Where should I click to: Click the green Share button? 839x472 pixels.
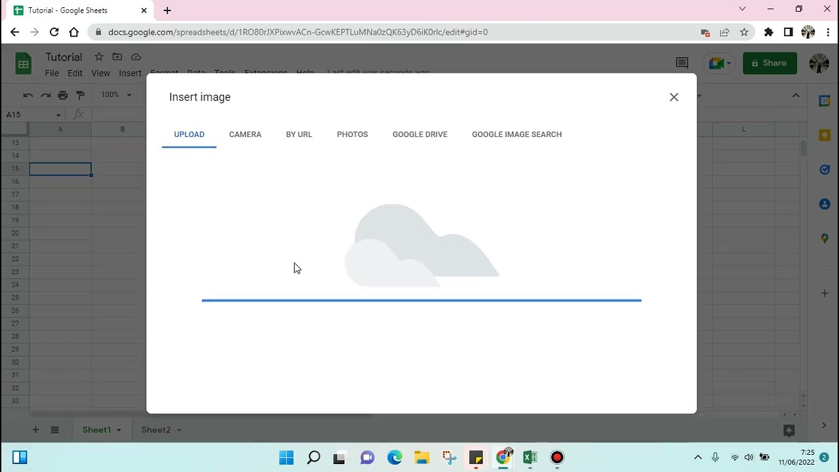770,63
